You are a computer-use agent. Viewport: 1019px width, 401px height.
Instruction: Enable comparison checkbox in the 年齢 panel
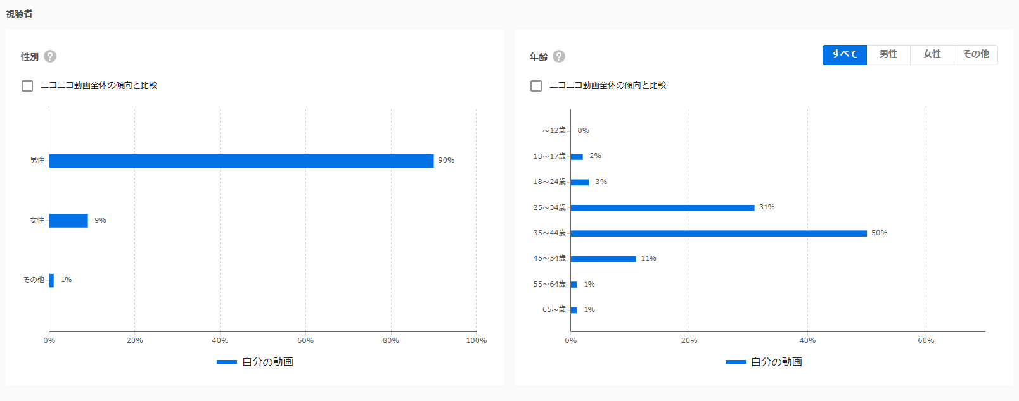tap(536, 85)
